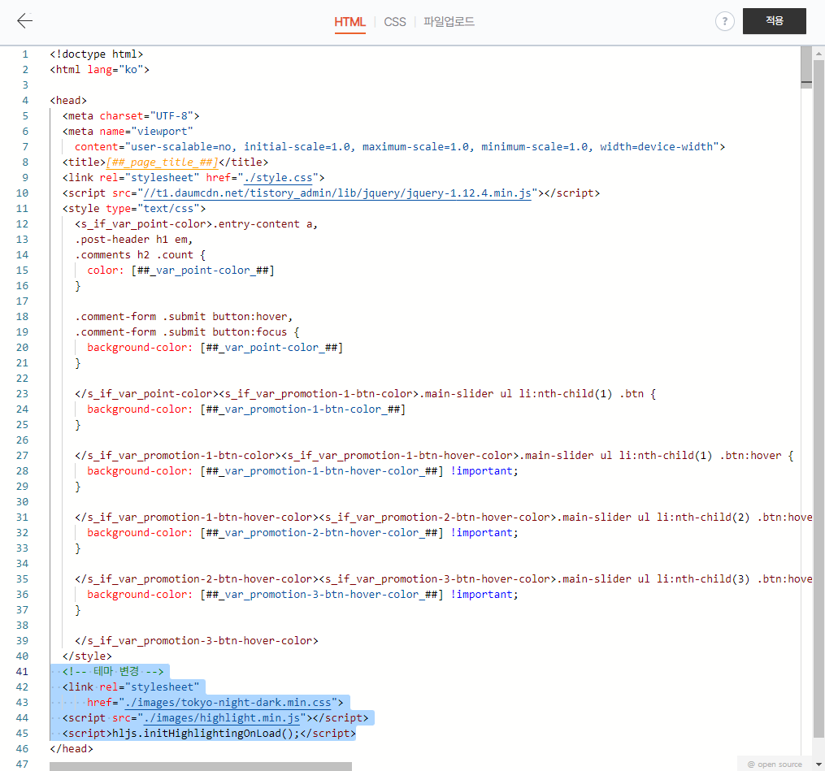This screenshot has height=771, width=825.
Task: Click the <html lang="ko"> line
Action: 99,69
